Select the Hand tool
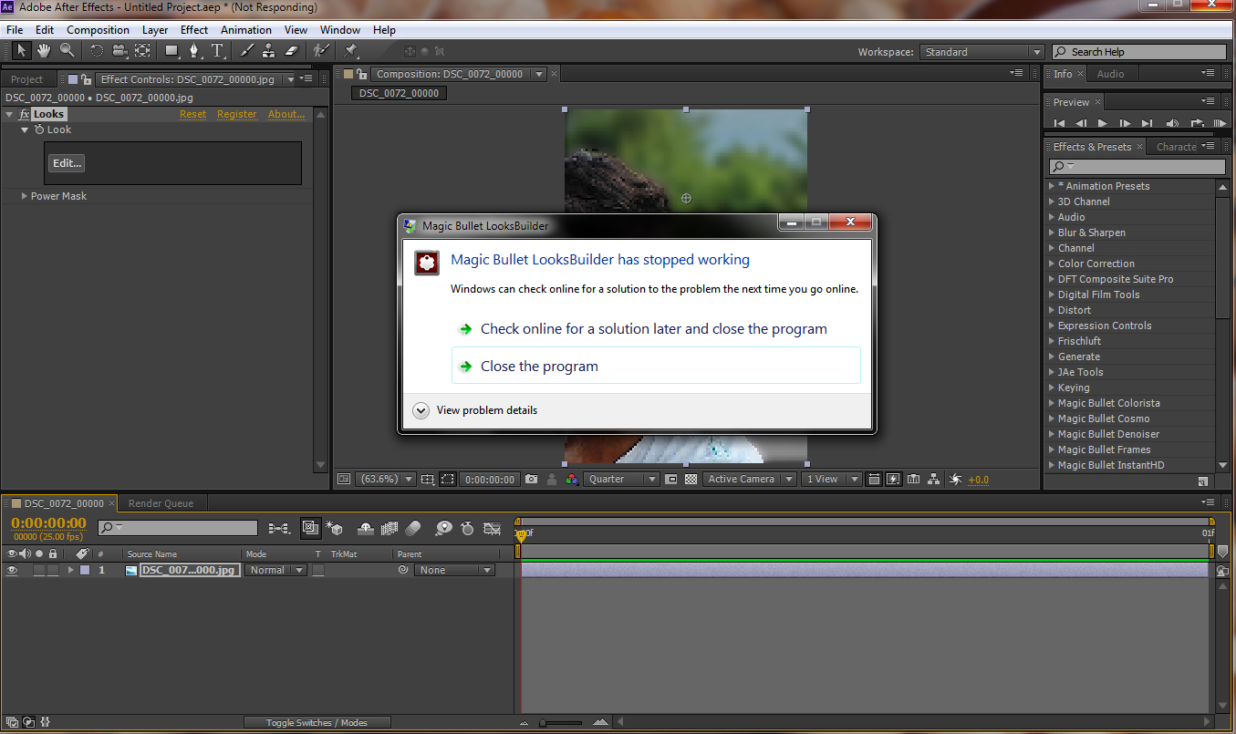The height and width of the screenshot is (734, 1236). (44, 51)
